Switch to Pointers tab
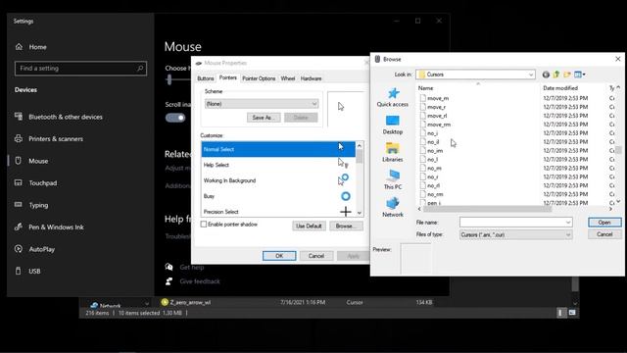627x353 pixels. pyautogui.click(x=228, y=77)
